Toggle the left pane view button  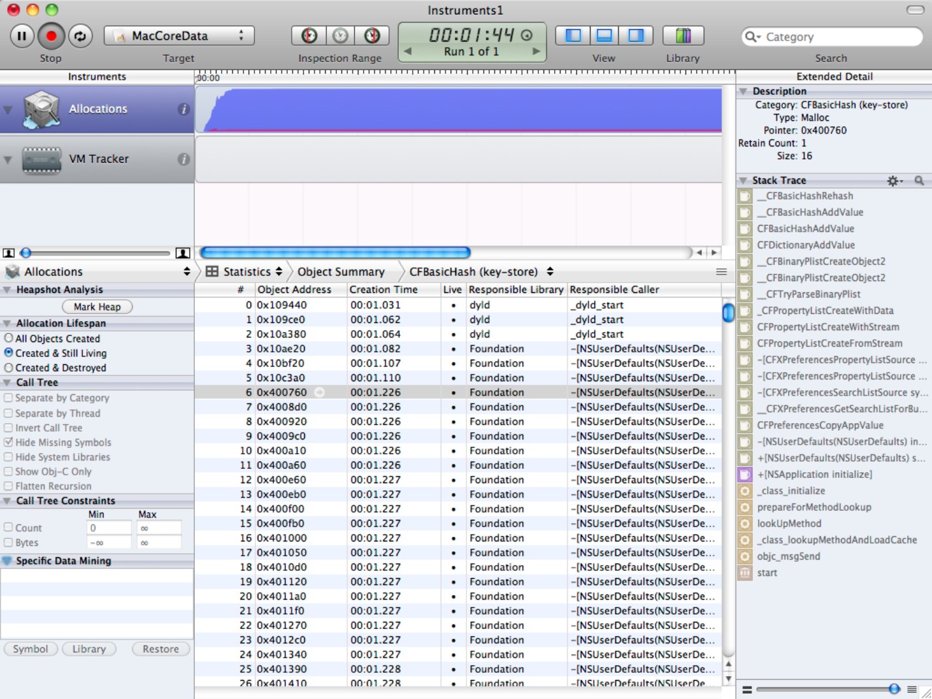[573, 35]
